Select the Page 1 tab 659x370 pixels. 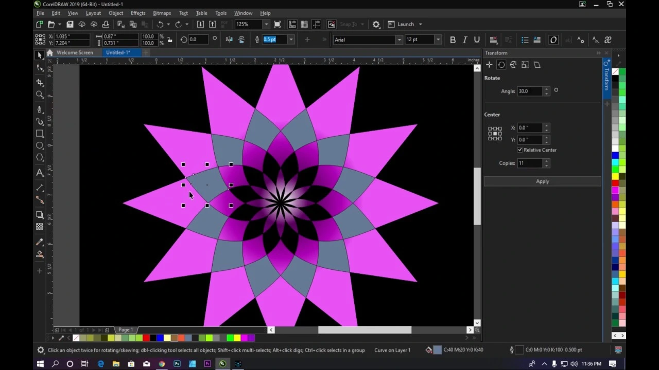click(126, 330)
